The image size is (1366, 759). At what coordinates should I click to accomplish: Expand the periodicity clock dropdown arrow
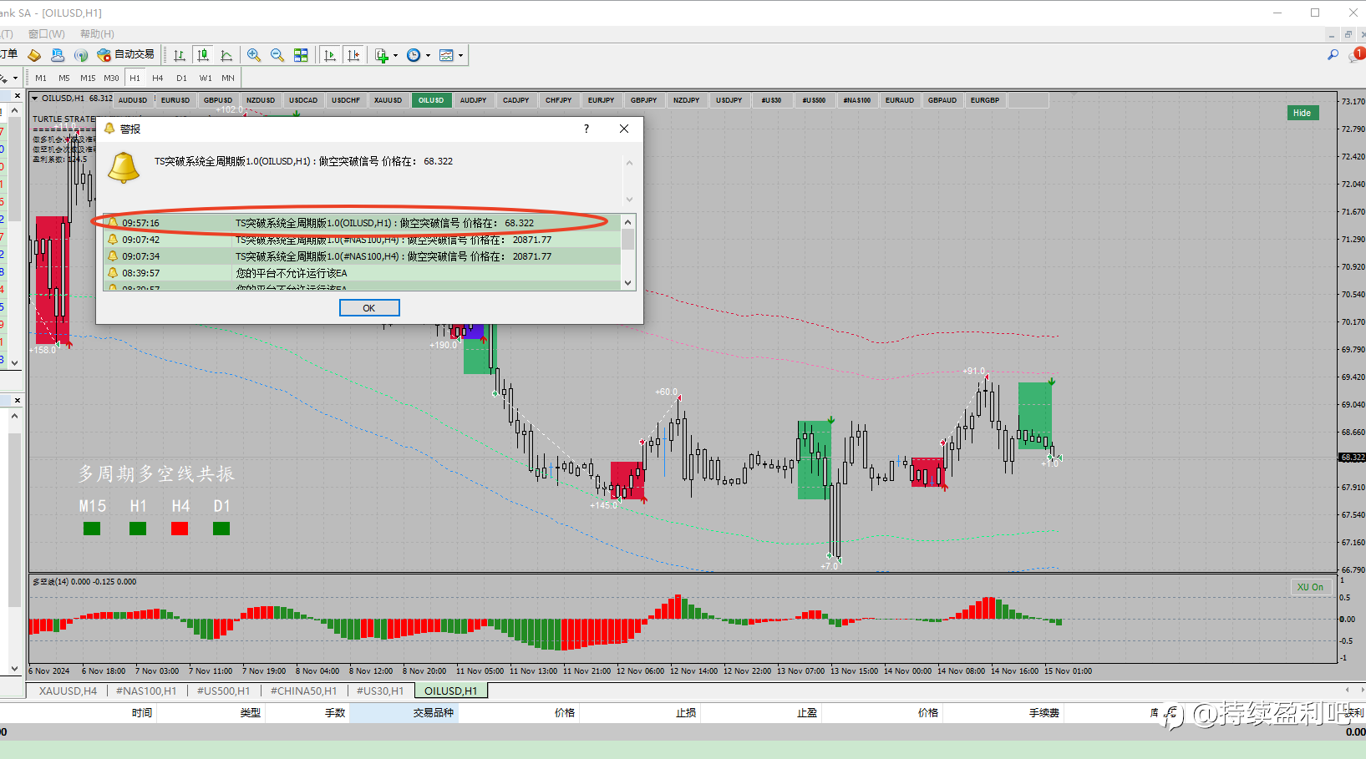(x=429, y=56)
